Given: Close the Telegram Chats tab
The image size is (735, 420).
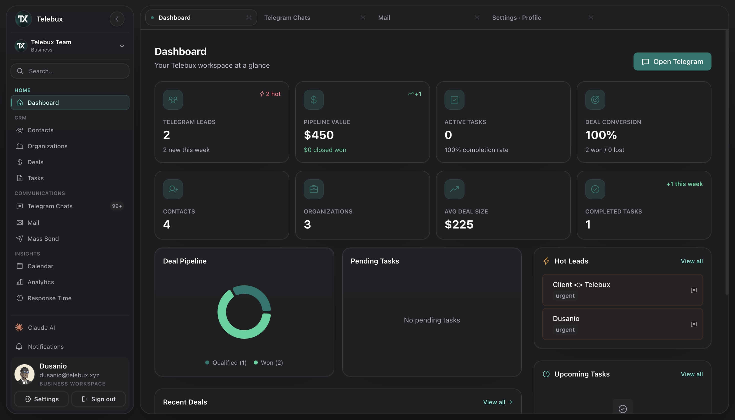Looking at the screenshot, I should click(x=363, y=17).
